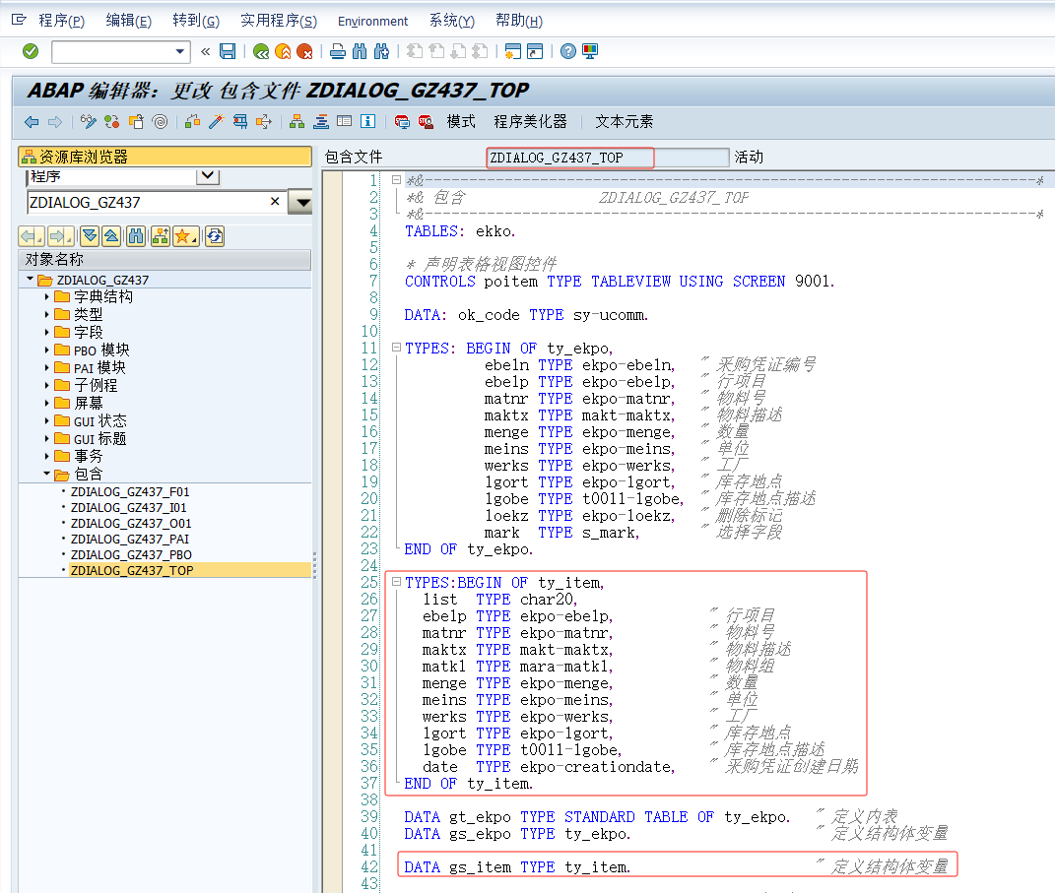This screenshot has height=893, width=1055.
Task: Click the 程序美化器 pretty printer button
Action: pyautogui.click(x=530, y=122)
